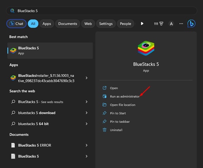Click the account avatar letter A

click(171, 24)
